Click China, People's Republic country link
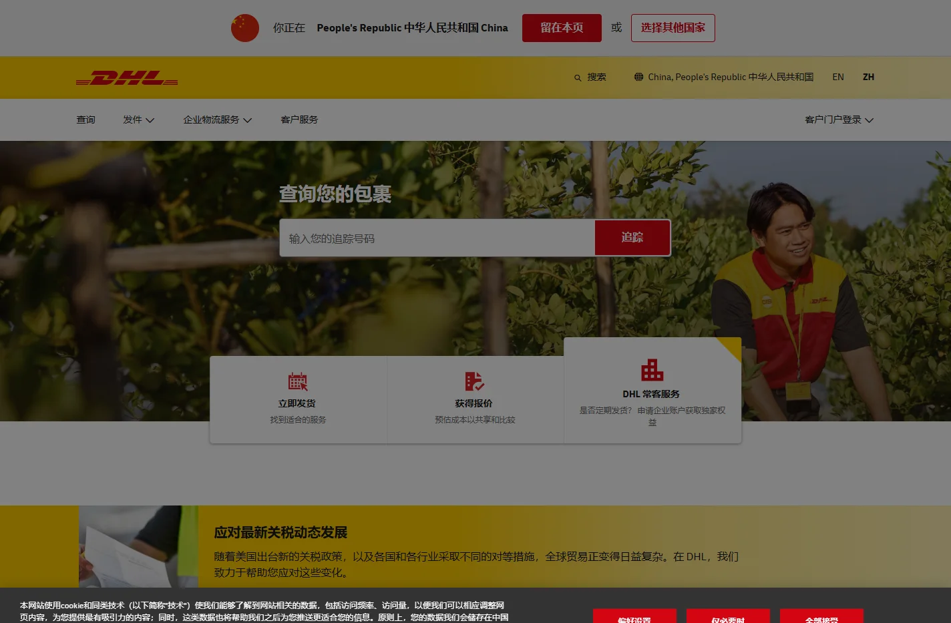This screenshot has width=951, height=623. (731, 77)
